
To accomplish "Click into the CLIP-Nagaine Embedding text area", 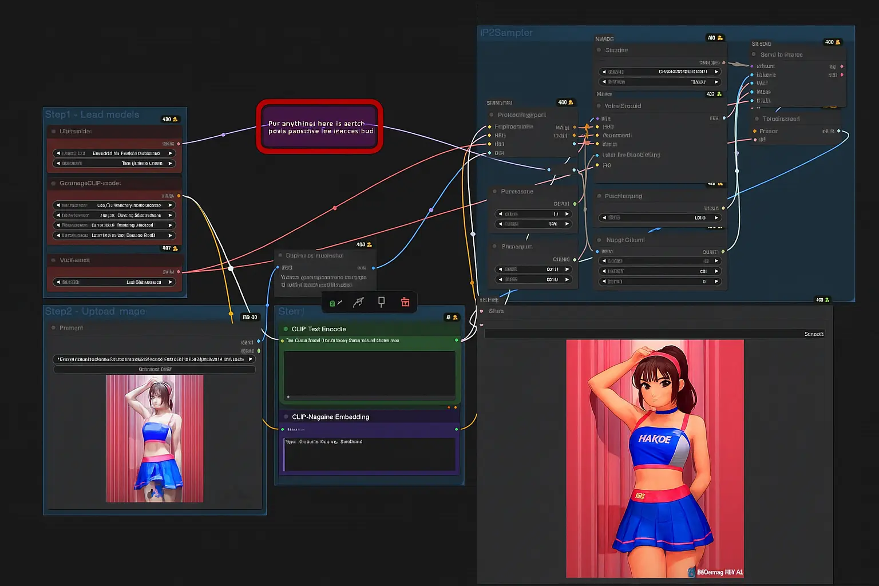I will tap(370, 454).
